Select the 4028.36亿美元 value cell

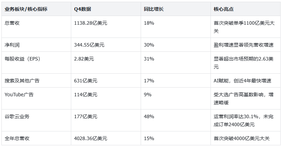point(91,138)
